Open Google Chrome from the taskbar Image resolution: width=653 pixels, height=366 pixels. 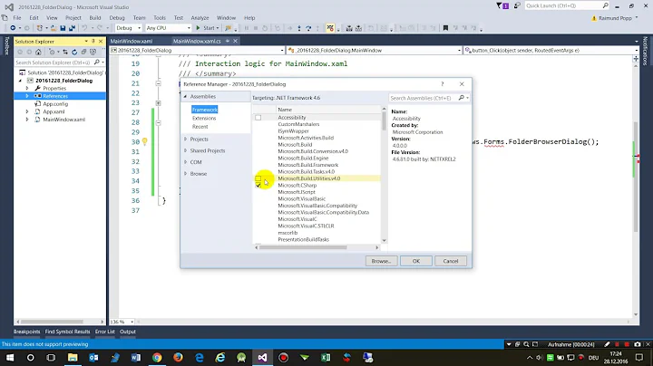[157, 357]
